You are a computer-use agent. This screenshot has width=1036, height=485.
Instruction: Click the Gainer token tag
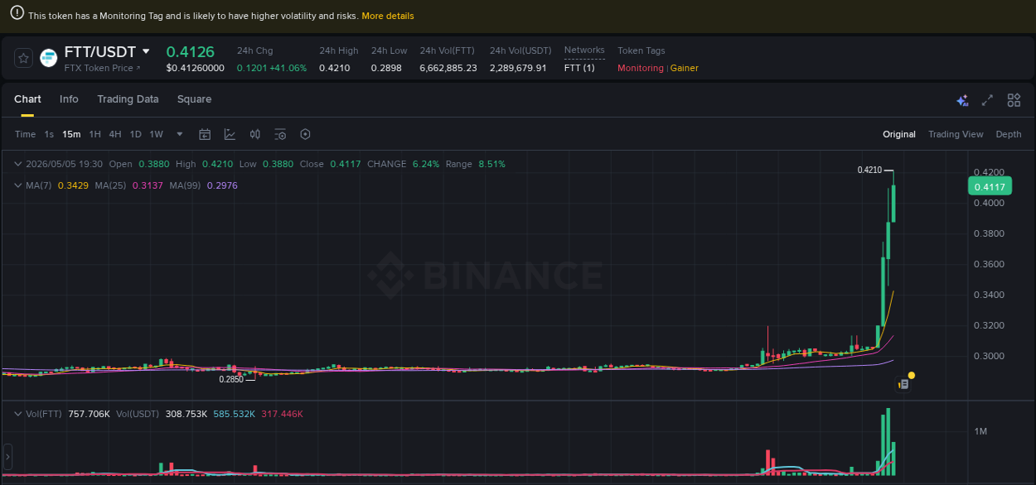(x=685, y=68)
